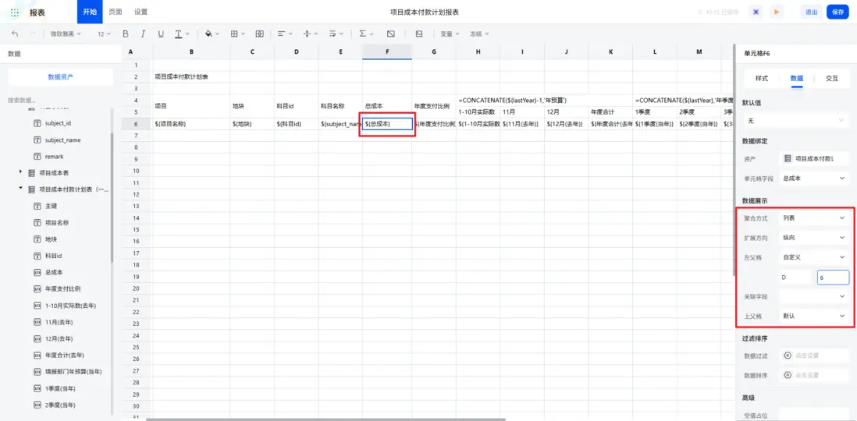Click the left parent column input D
The height and width of the screenshot is (421, 857).
(x=796, y=278)
